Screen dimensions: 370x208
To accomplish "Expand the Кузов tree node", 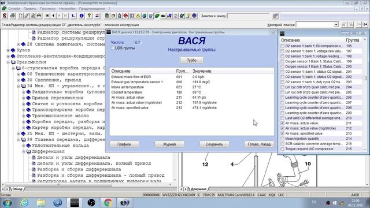I will 8,50.
